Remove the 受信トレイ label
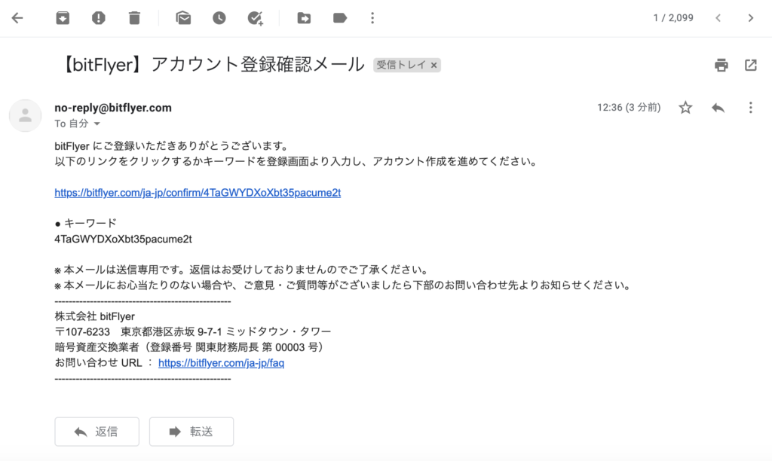Image resolution: width=772 pixels, height=461 pixels. (x=433, y=65)
